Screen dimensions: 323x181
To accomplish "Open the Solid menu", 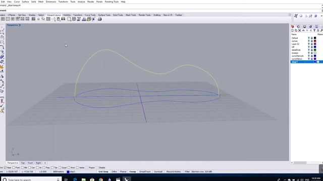I will (33, 2).
